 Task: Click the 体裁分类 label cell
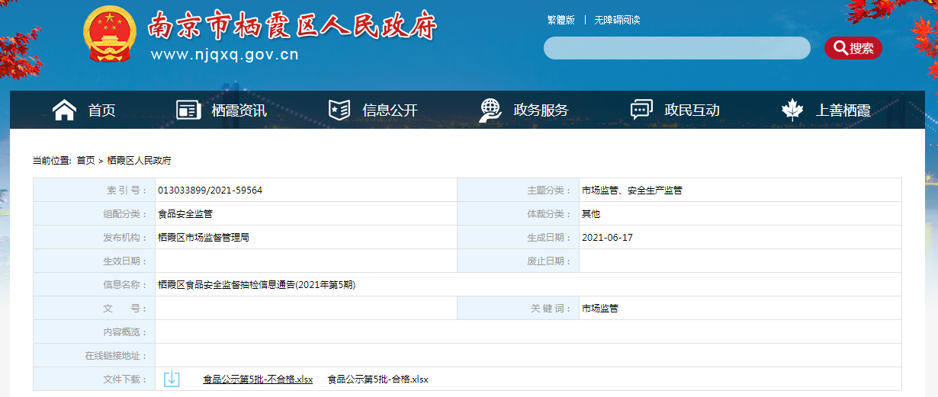[518, 214]
